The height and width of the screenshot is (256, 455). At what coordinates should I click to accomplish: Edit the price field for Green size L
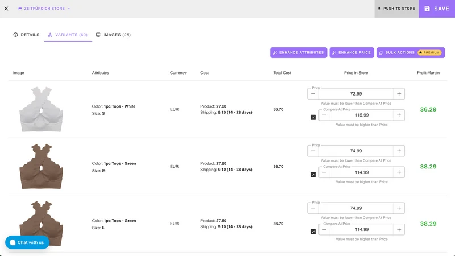point(356,208)
